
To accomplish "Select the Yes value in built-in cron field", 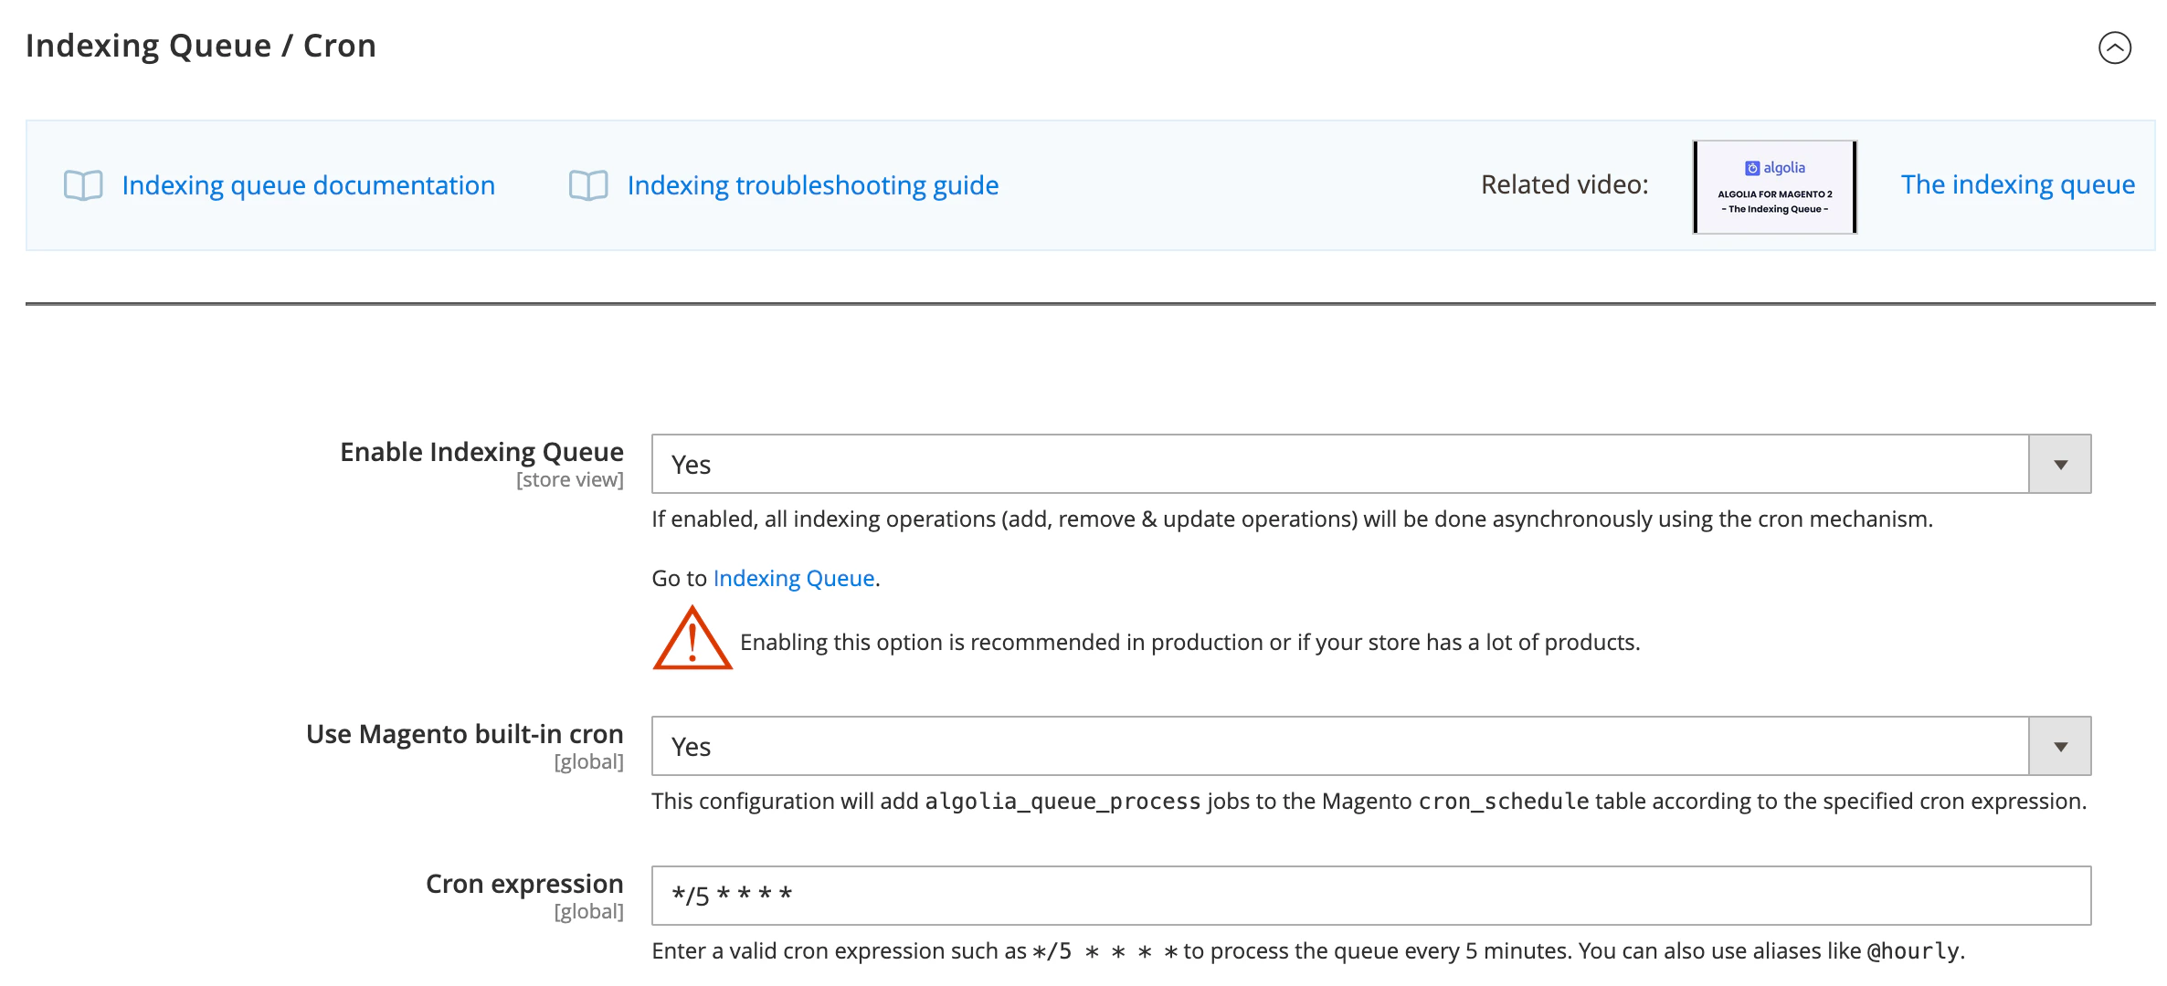I will tap(692, 746).
